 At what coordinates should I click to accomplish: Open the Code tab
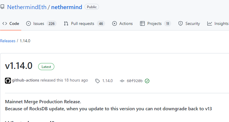[11, 23]
